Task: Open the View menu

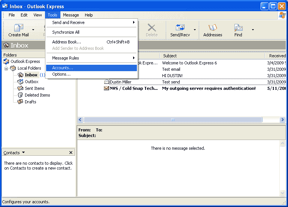Action: (37, 15)
